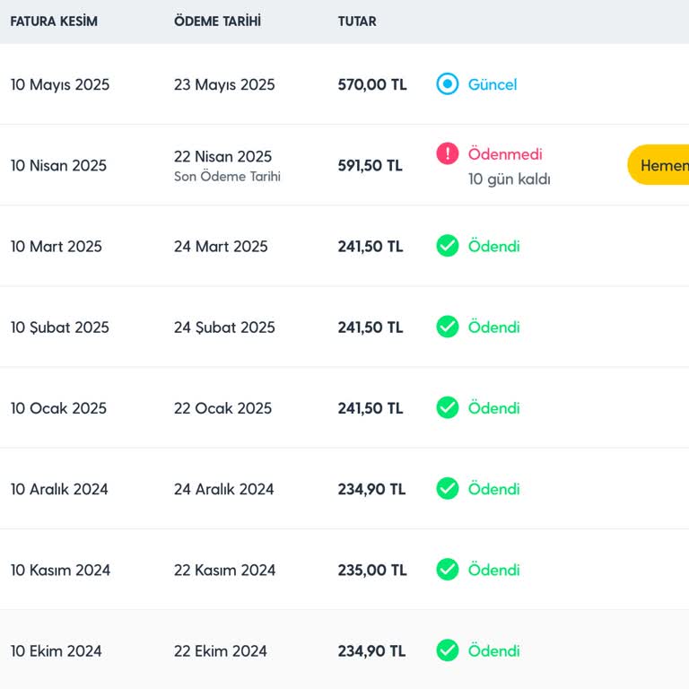The height and width of the screenshot is (689, 689).
Task: Click the green check icon for 10 Aralık 2024
Action: point(448,488)
